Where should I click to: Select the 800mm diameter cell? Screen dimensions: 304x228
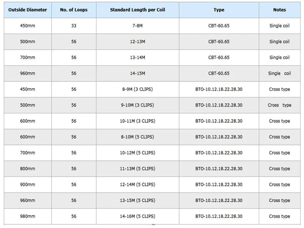(28, 168)
